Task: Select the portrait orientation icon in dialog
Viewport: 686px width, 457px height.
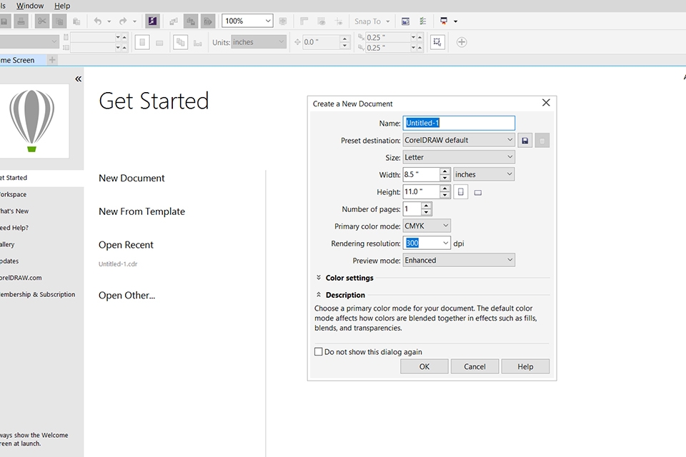Action: click(461, 192)
